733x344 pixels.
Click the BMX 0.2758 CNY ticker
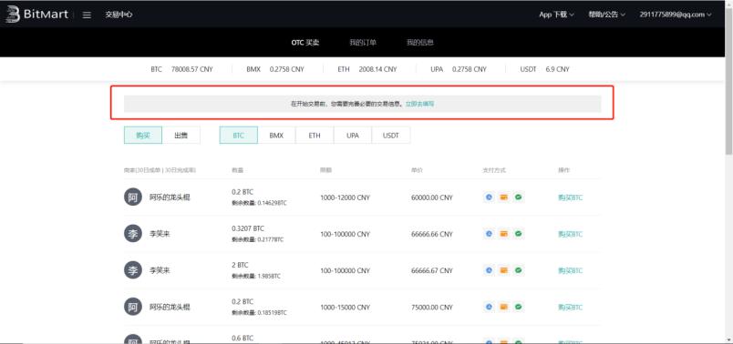pos(275,69)
